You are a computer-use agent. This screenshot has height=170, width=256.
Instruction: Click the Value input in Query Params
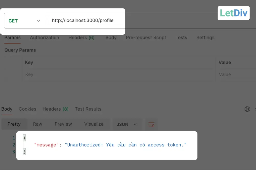click(x=236, y=74)
